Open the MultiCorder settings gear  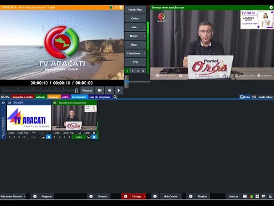click(x=155, y=196)
